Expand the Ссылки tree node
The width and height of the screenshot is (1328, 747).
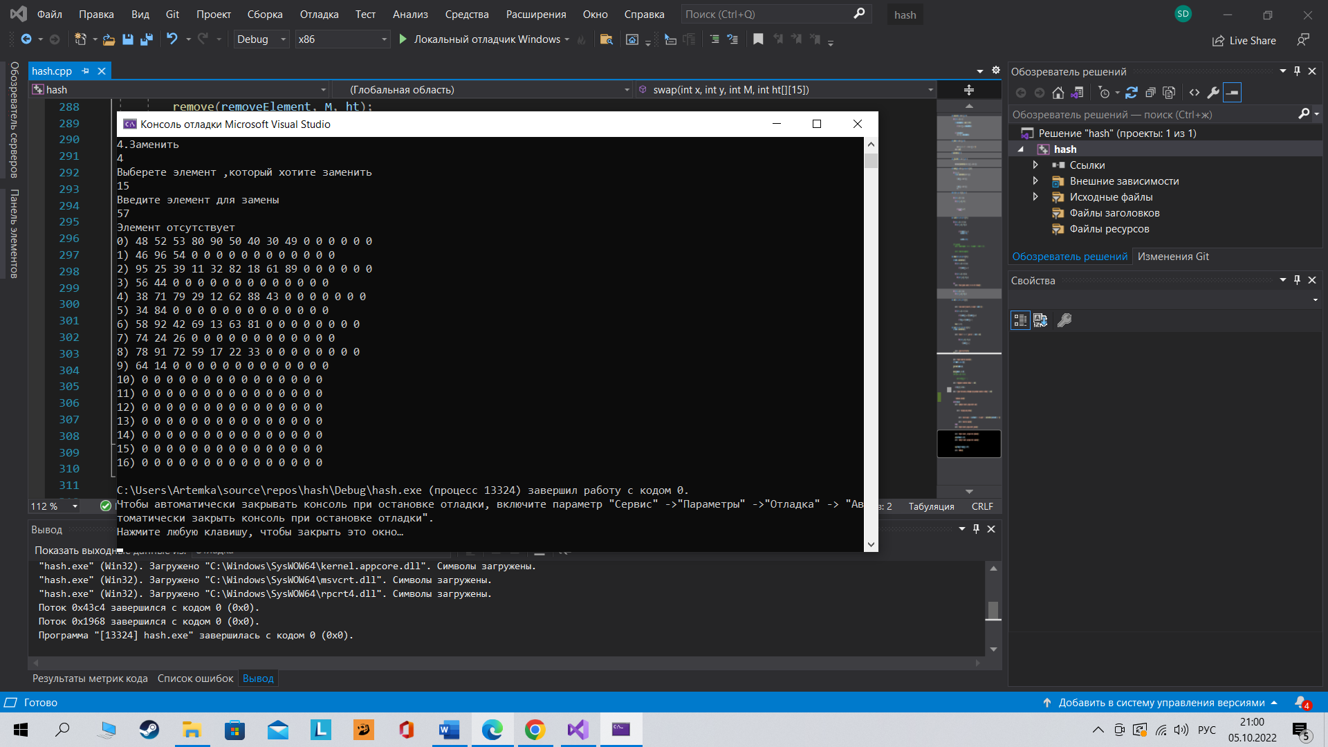[1035, 165]
